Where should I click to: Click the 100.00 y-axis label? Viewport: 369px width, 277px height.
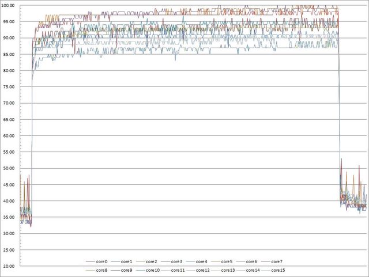click(9, 5)
